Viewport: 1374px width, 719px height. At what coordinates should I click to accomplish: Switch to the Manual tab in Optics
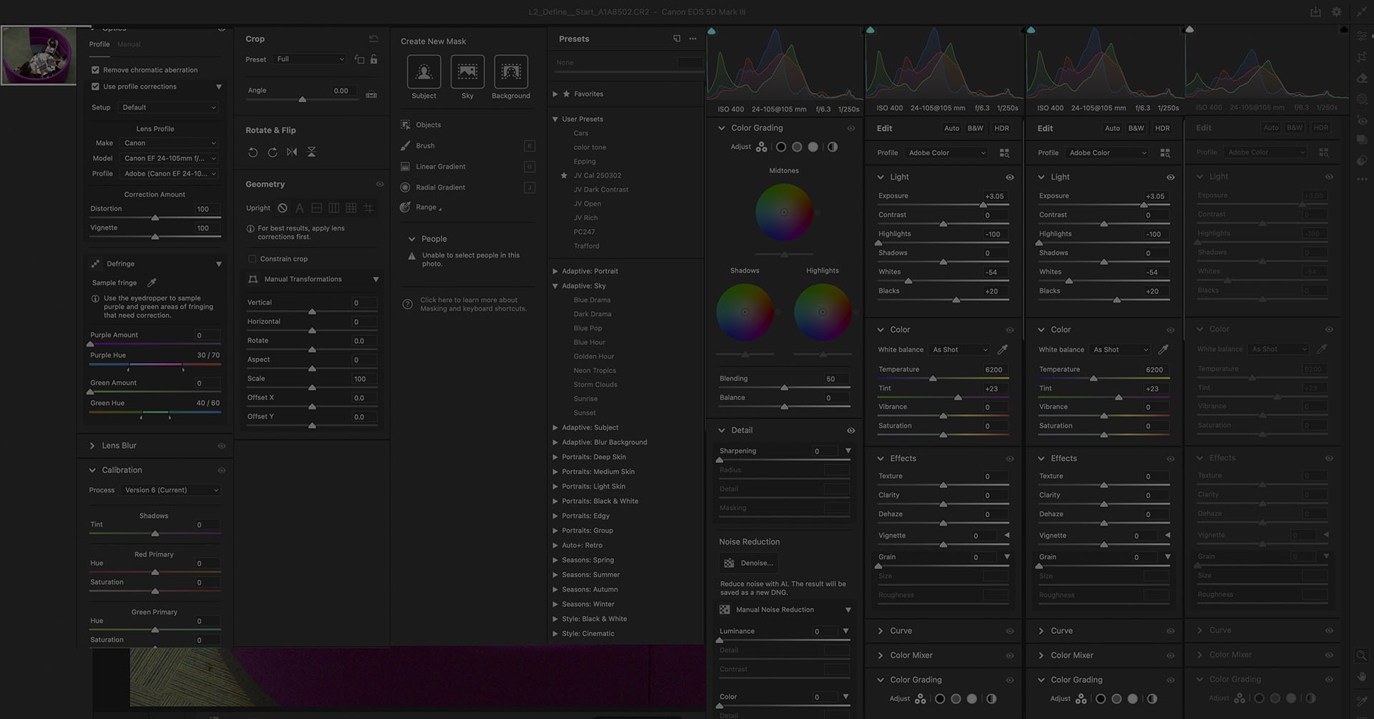[x=129, y=44]
